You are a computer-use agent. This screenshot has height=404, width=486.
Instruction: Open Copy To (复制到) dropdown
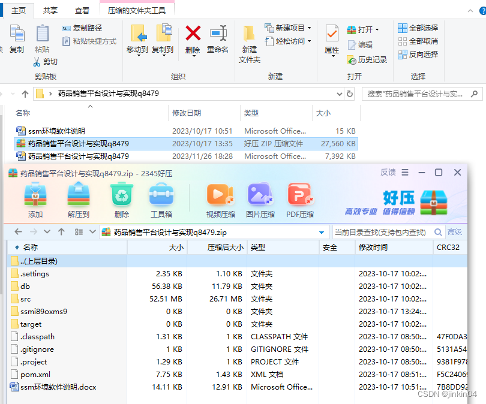click(164, 56)
